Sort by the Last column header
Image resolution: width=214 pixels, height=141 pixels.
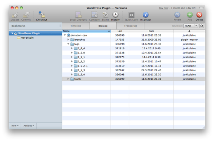[x=120, y=31]
